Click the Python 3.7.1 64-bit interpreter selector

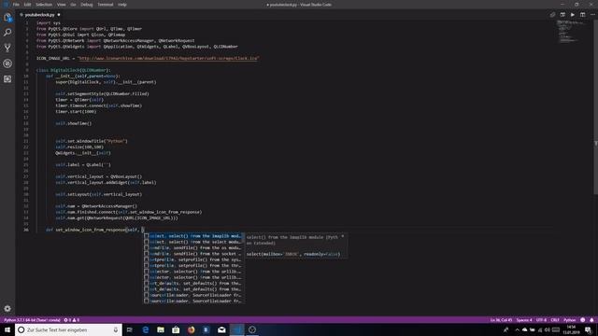pyautogui.click(x=32, y=320)
